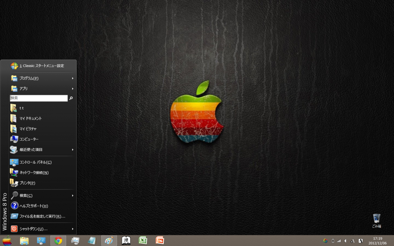Open ヘルプとサポート(H)

click(x=42, y=206)
